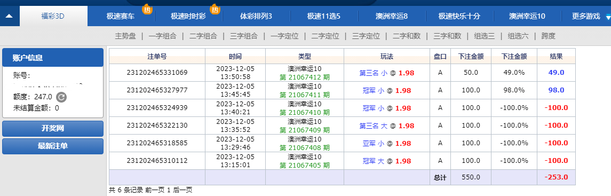Click the hot badge on 极速时时彩

215,10
